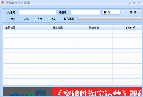Click the 查询 button
143x97 pixels.
point(132,12)
